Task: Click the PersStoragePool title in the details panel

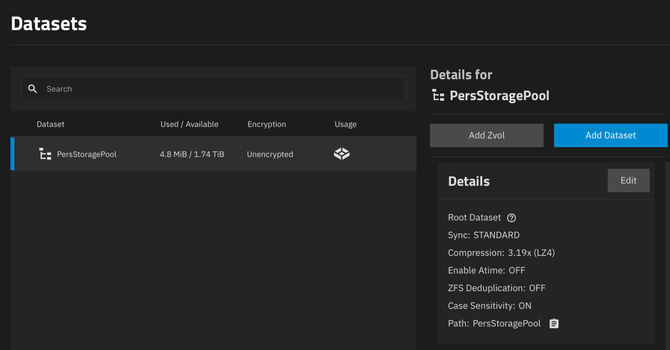Action: coord(499,96)
